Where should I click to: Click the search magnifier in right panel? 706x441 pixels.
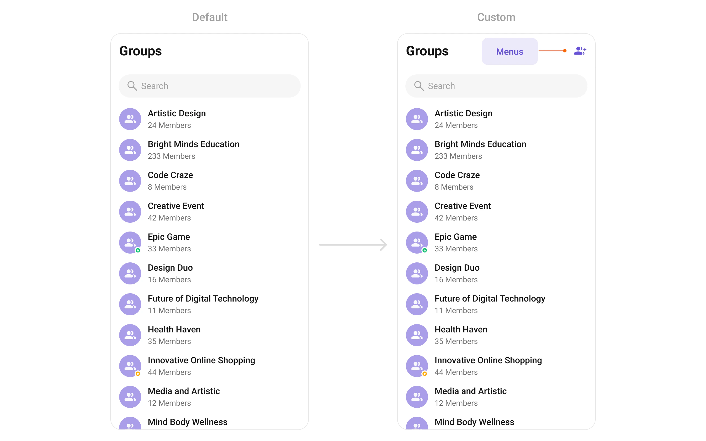pyautogui.click(x=419, y=86)
